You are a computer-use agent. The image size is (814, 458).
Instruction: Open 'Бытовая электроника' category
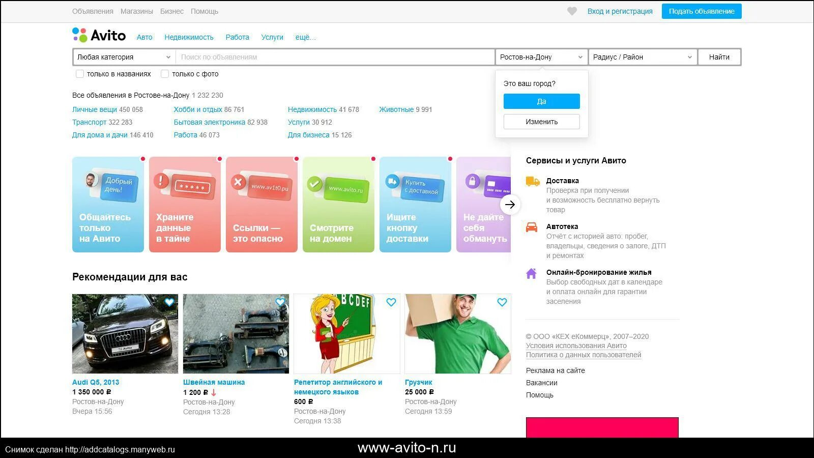(210, 122)
